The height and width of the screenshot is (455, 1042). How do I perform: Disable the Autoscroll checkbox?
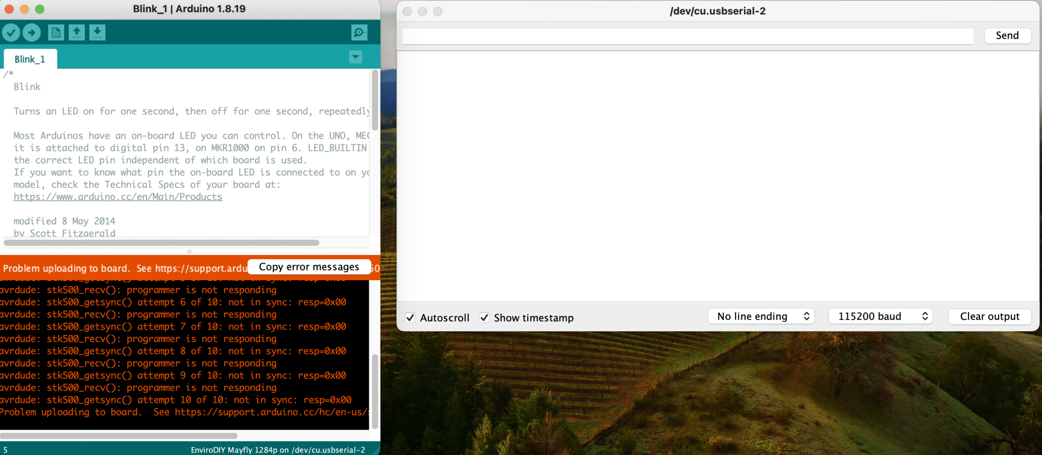(410, 318)
